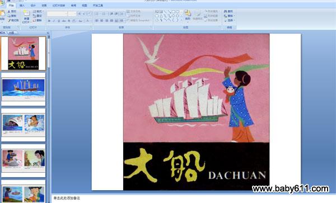Open the font color picker

click(88, 21)
